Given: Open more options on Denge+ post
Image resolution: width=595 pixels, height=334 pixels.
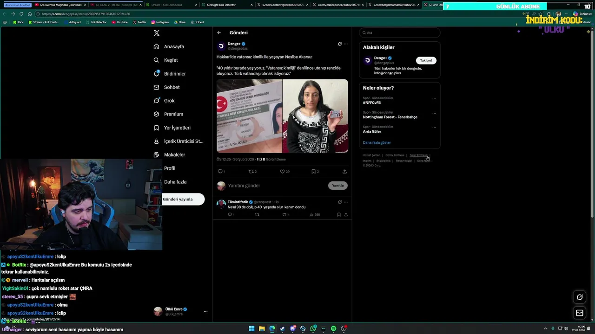Looking at the screenshot, I should 346,44.
